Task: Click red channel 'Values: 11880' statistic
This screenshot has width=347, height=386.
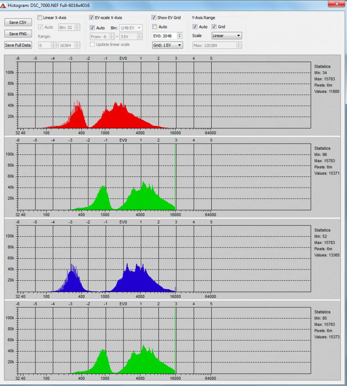Action: (x=327, y=91)
